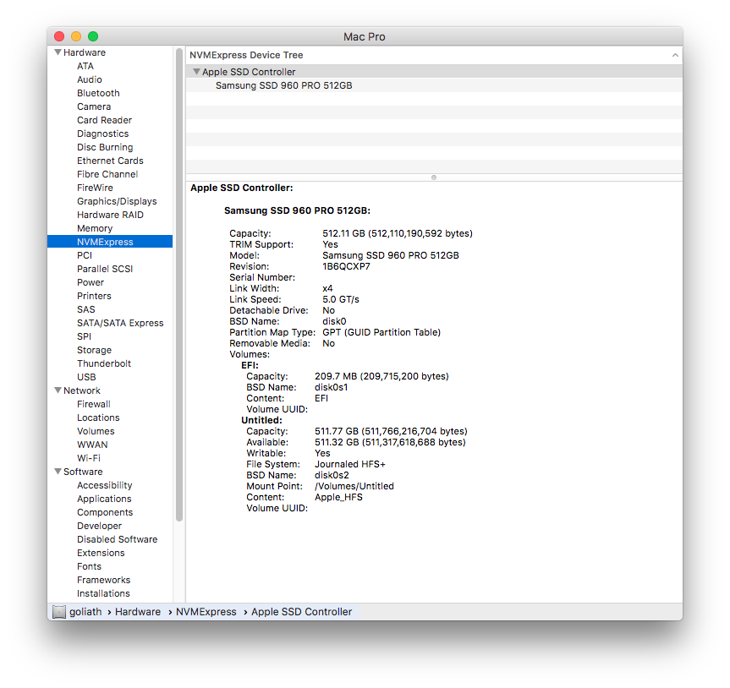This screenshot has width=730, height=688.
Task: Open Firewall under Network
Action: click(x=94, y=404)
